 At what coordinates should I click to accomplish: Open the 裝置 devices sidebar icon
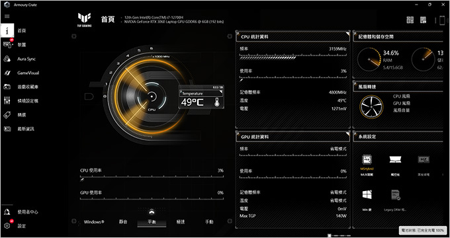7,45
